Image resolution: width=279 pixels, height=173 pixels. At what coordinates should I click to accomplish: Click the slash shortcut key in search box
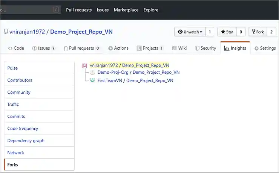56,9
